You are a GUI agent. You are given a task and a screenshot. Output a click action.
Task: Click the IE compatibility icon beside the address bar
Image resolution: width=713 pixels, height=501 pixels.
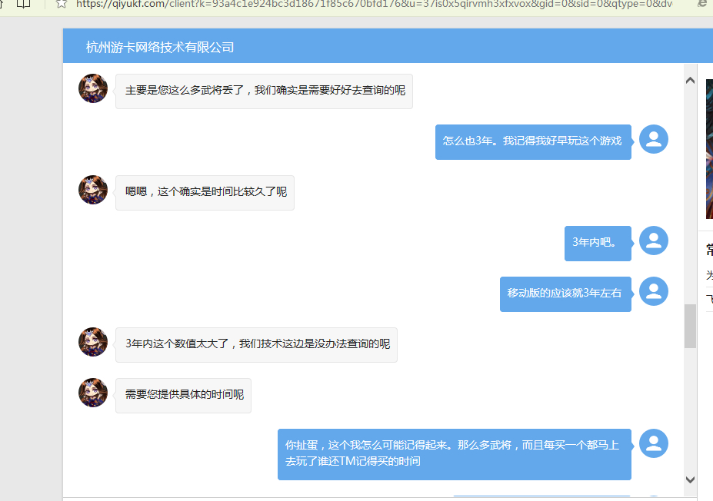click(702, 4)
